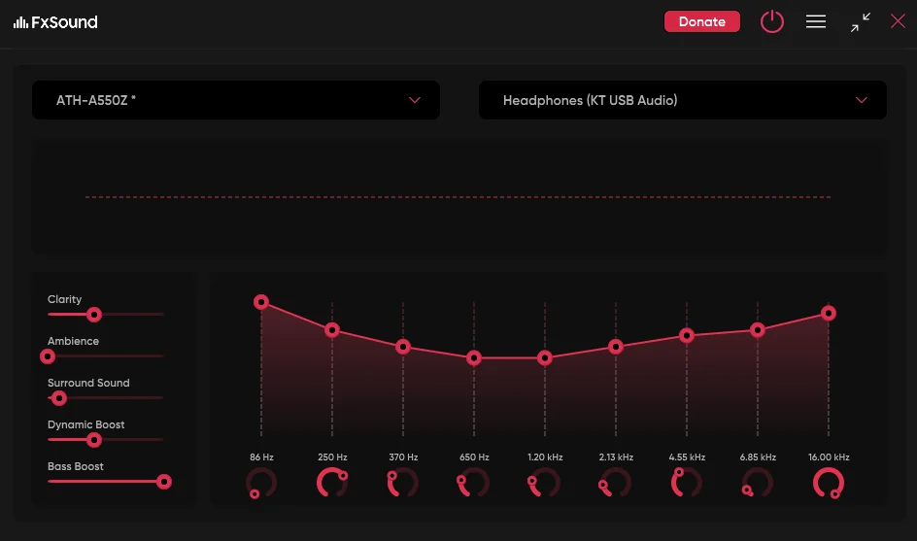
Task: Select the 370 Hz EQ band point
Action: (x=403, y=347)
